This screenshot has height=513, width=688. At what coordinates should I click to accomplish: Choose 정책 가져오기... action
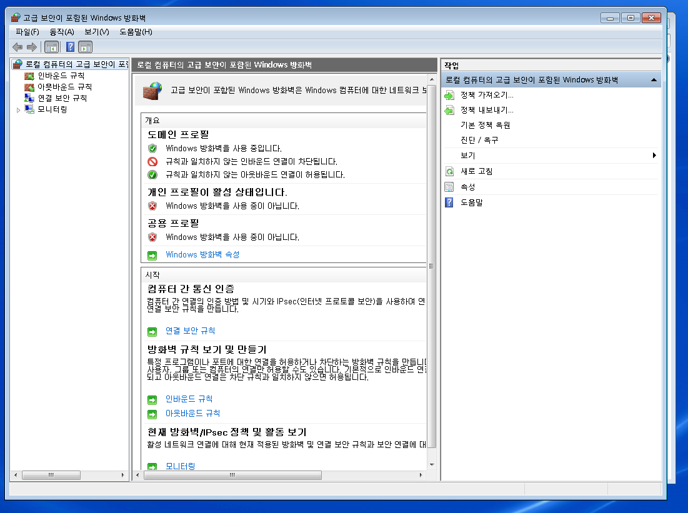click(487, 95)
